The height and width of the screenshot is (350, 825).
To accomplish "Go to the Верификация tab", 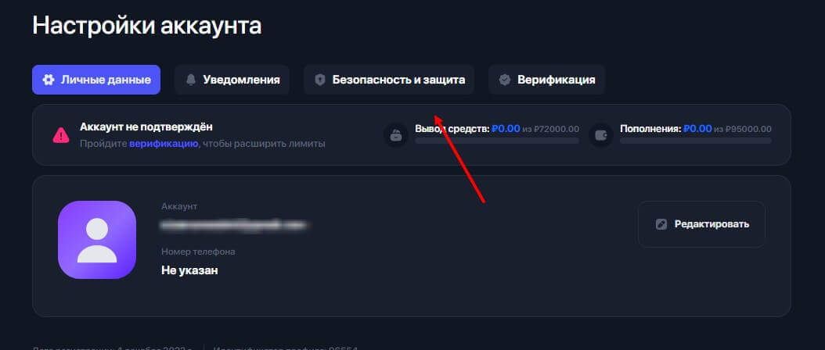I will [x=546, y=80].
